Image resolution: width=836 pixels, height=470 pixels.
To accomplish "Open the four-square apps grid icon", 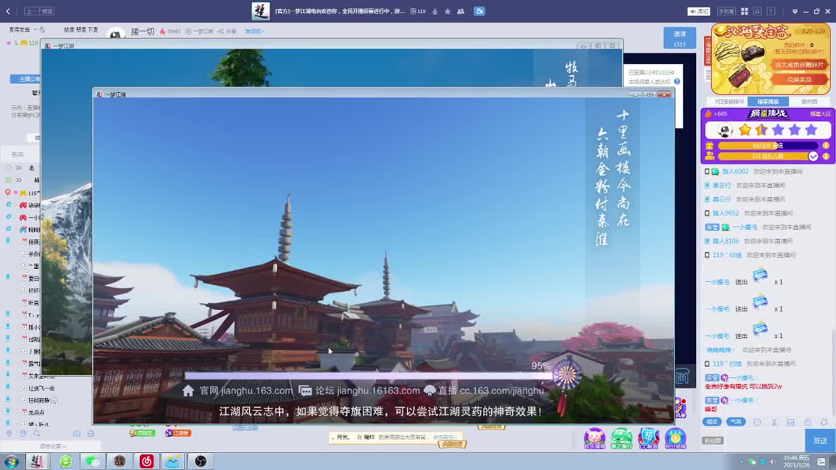I will [x=744, y=11].
